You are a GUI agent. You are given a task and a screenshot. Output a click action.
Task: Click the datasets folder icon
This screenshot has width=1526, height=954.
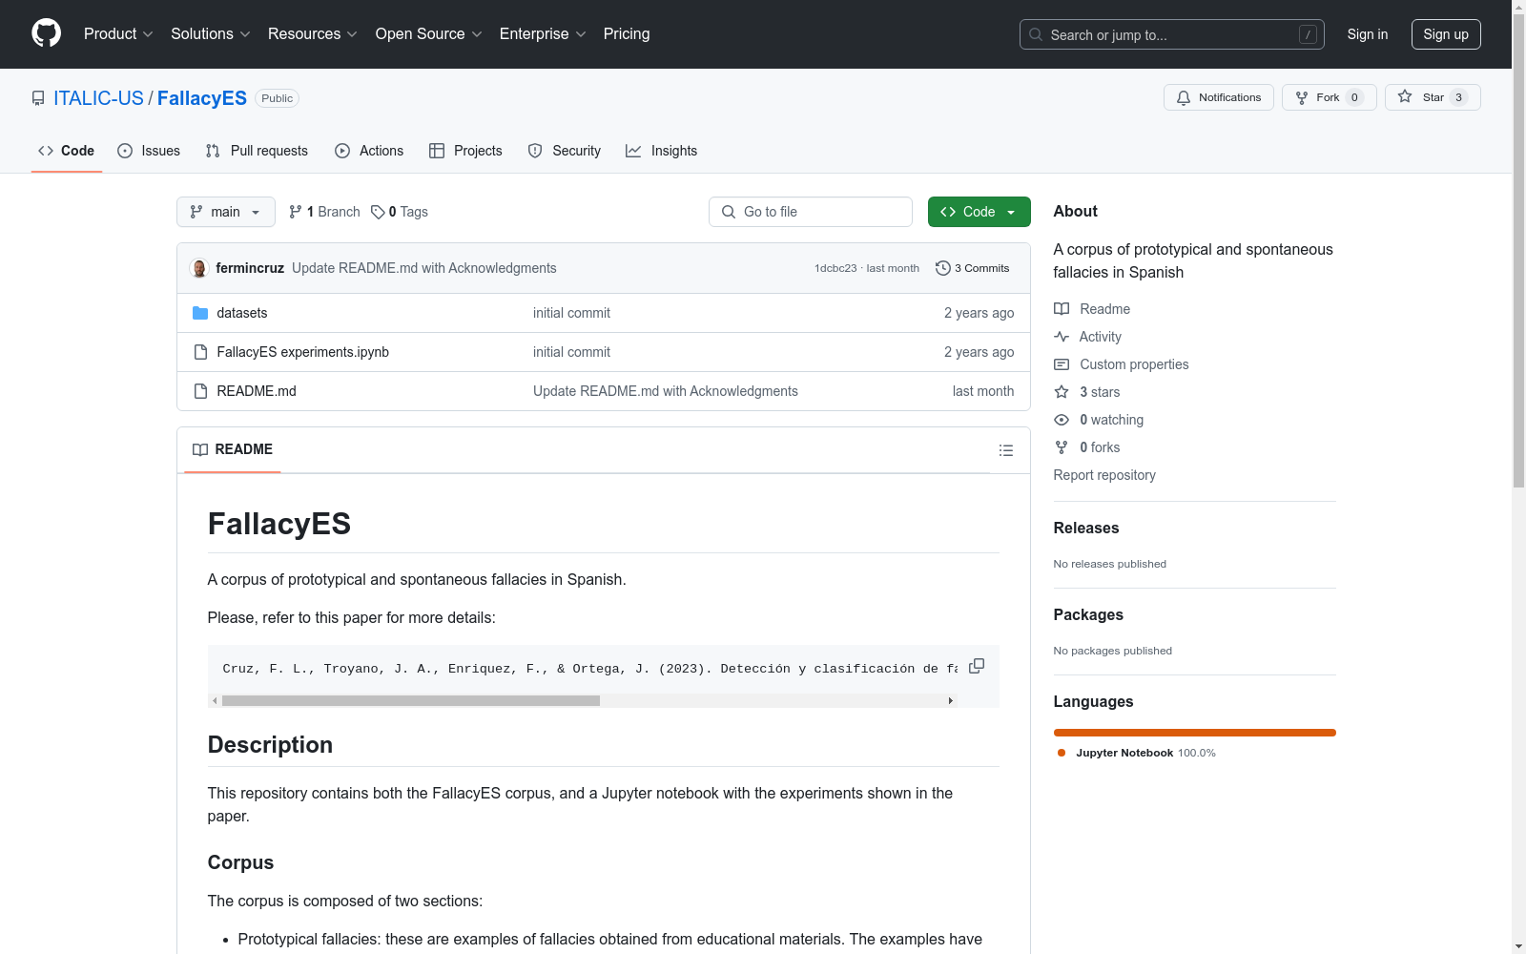tap(200, 313)
